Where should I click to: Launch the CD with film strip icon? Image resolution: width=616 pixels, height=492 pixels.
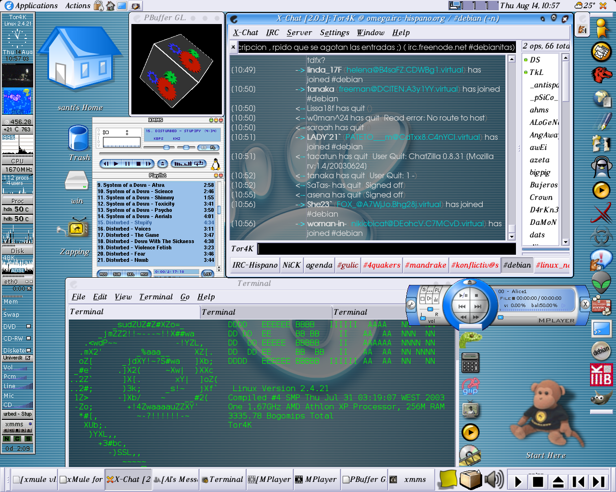[470, 455]
